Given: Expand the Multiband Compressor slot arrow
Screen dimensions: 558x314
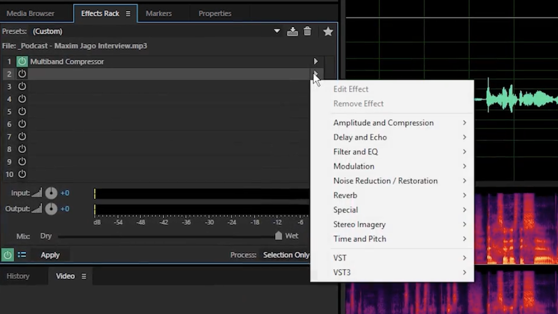Looking at the screenshot, I should click(316, 62).
